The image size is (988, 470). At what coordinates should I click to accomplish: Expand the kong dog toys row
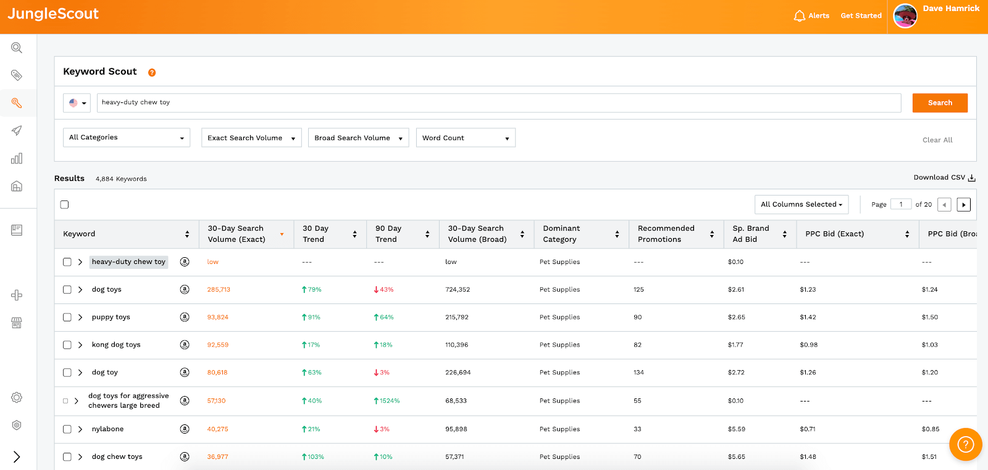click(x=80, y=345)
